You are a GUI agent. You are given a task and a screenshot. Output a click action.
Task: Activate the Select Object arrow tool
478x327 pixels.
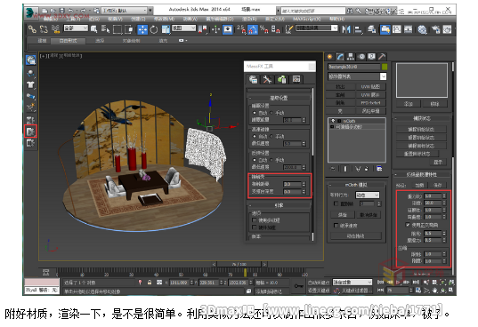click(93, 29)
